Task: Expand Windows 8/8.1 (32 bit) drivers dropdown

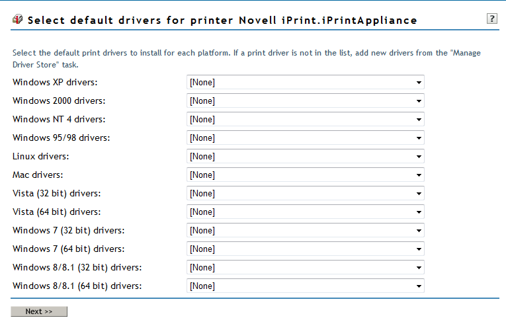Action: (x=305, y=268)
